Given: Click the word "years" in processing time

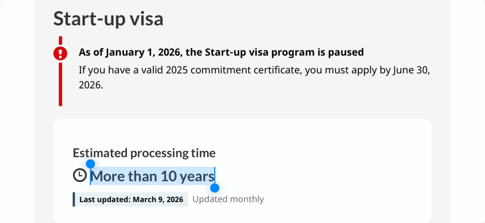Looking at the screenshot, I should [197, 176].
